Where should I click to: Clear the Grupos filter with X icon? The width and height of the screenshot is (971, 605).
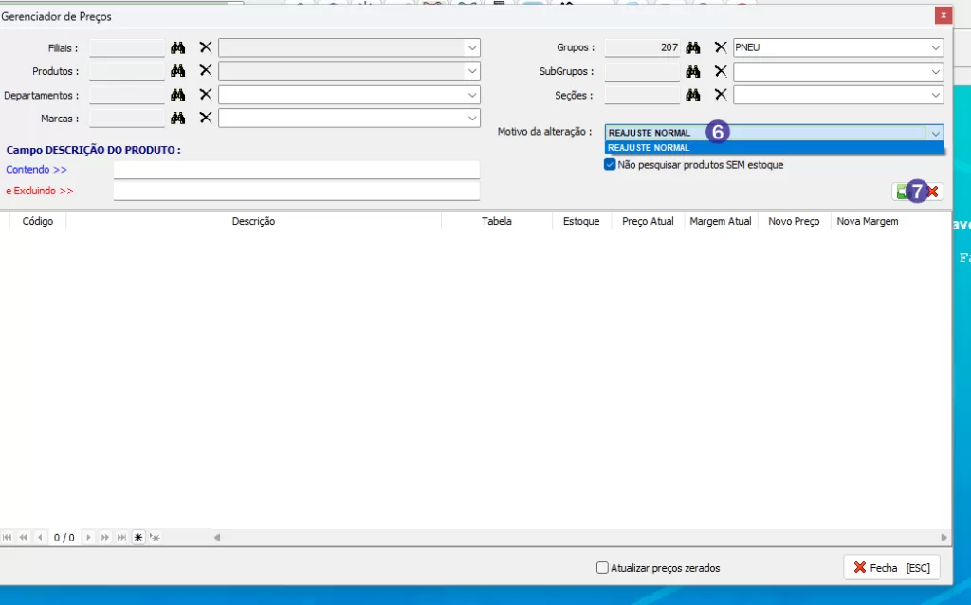[721, 47]
